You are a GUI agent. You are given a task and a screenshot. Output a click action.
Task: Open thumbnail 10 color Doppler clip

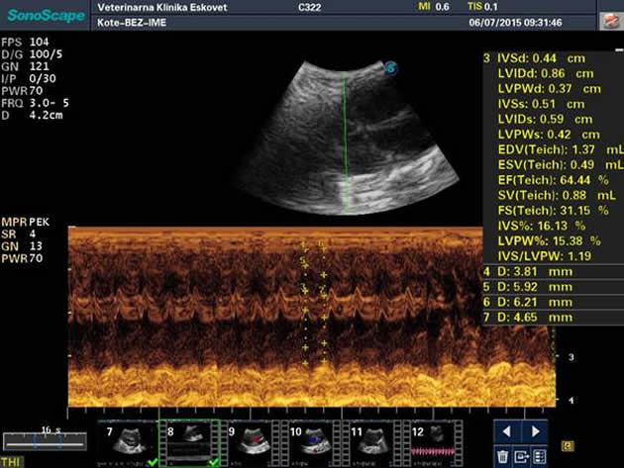312,443
